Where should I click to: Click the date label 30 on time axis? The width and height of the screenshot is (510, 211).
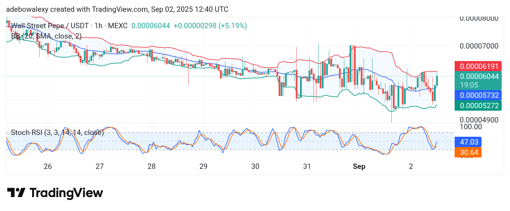[x=255, y=166]
